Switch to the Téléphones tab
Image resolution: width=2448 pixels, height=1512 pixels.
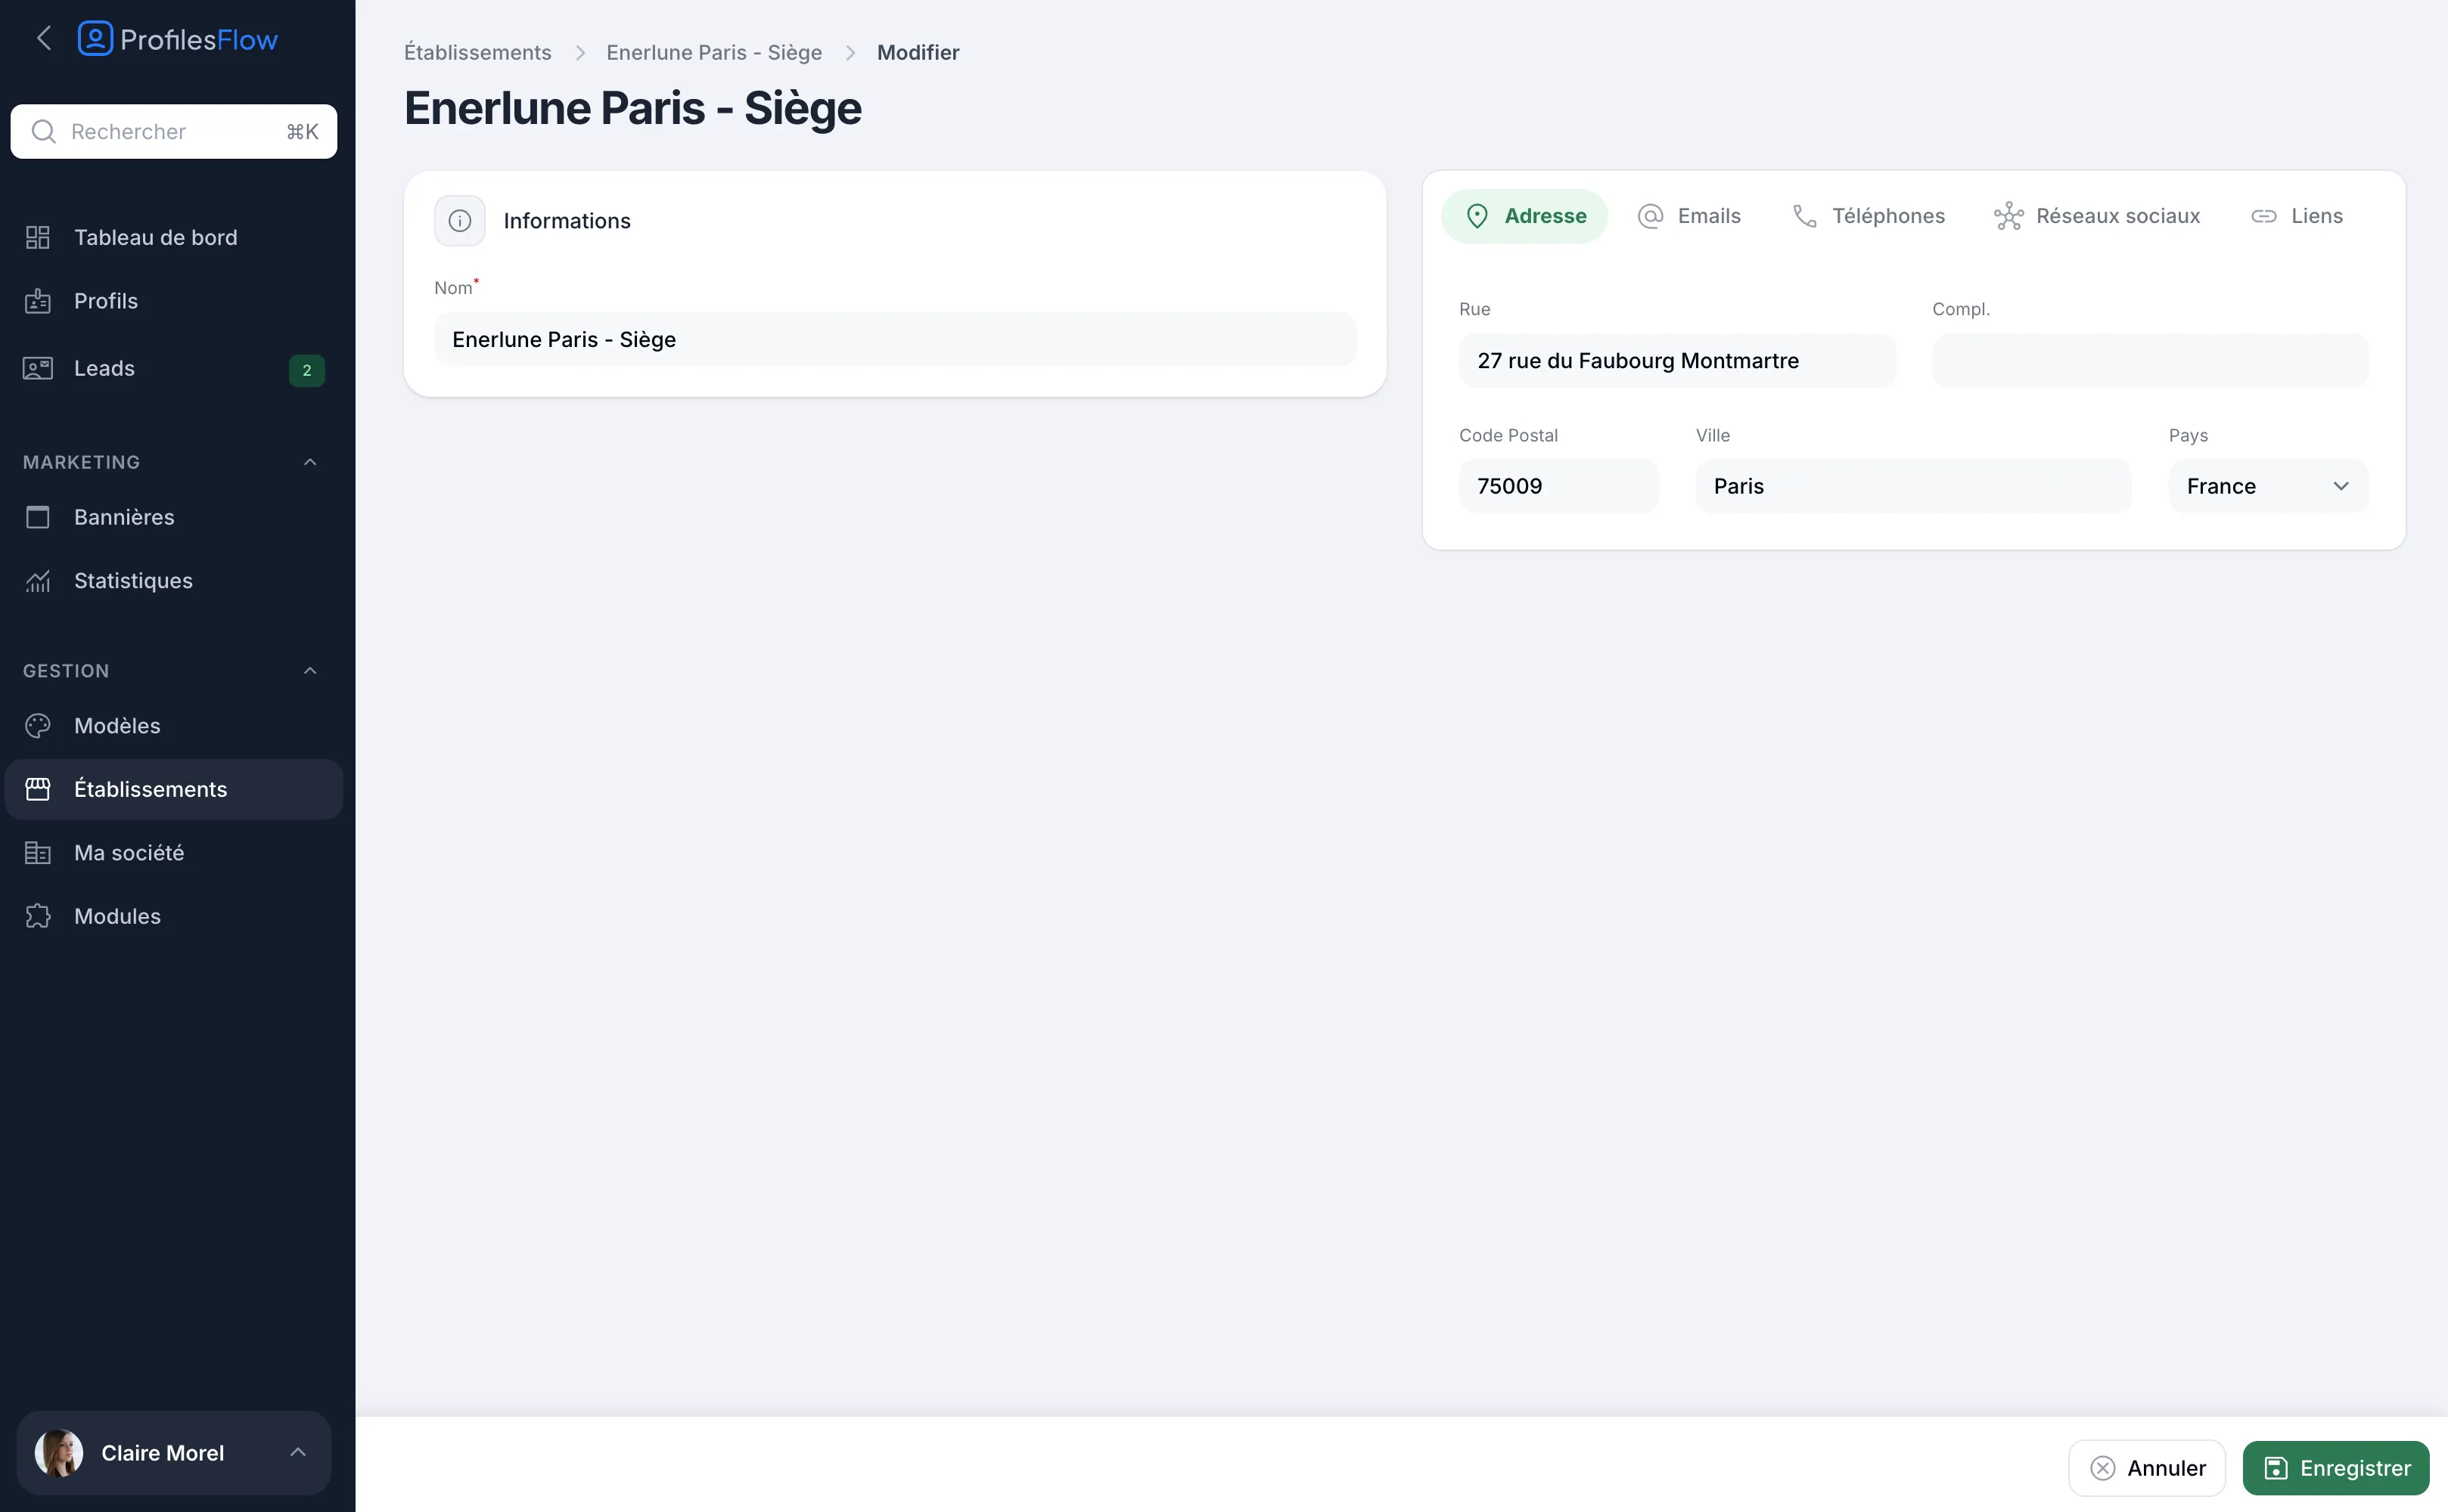coord(1868,216)
